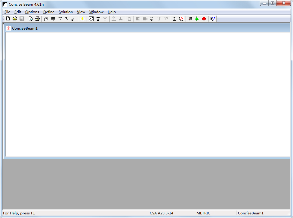This screenshot has width=293, height=218.
Task: Click the greyed T-section topping icon
Action: click(x=105, y=19)
